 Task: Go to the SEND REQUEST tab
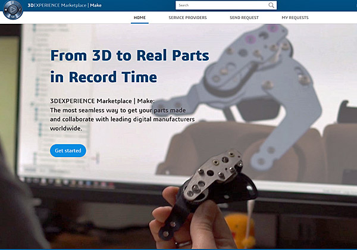[x=244, y=17]
